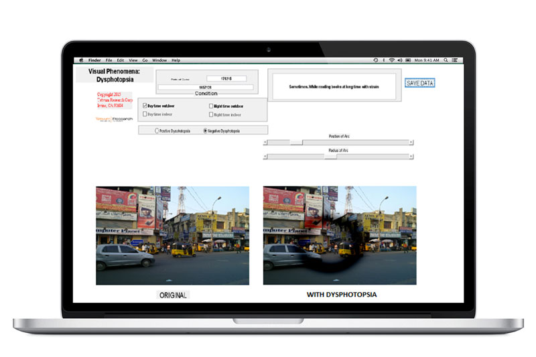Open the File menu
Image resolution: width=536 pixels, height=357 pixels.
(109, 60)
